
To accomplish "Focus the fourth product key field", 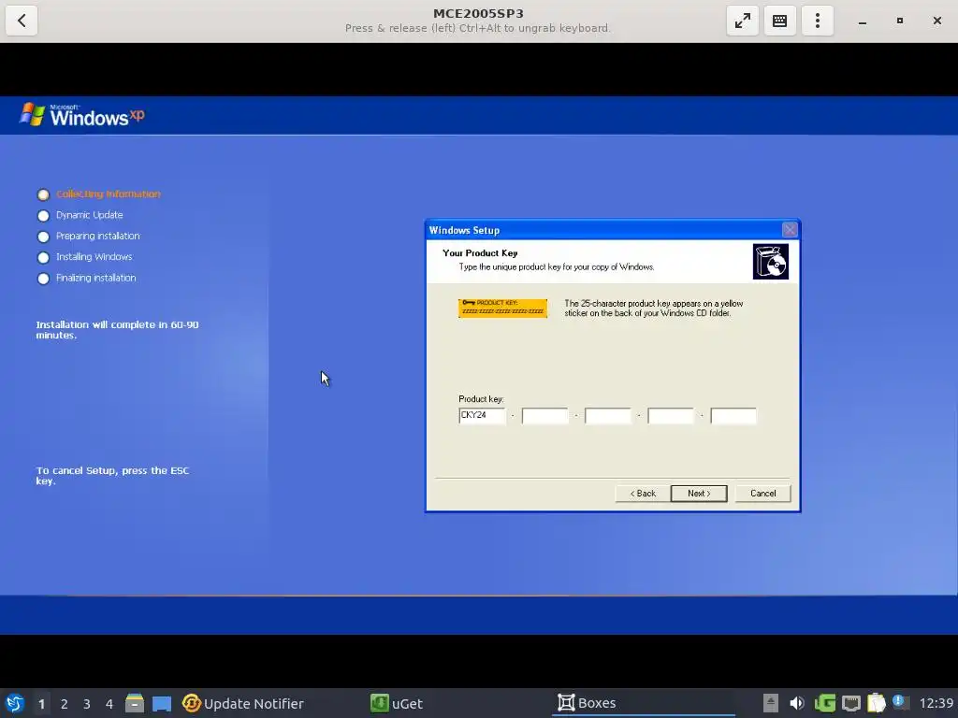I will pos(671,416).
